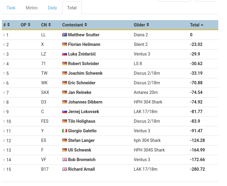Click competition number FES

(45, 121)
